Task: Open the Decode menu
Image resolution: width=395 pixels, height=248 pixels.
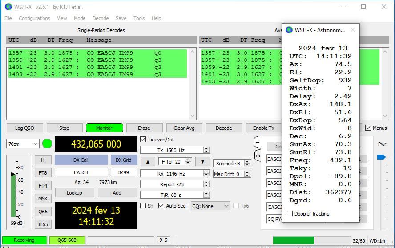Action: [x=101, y=18]
